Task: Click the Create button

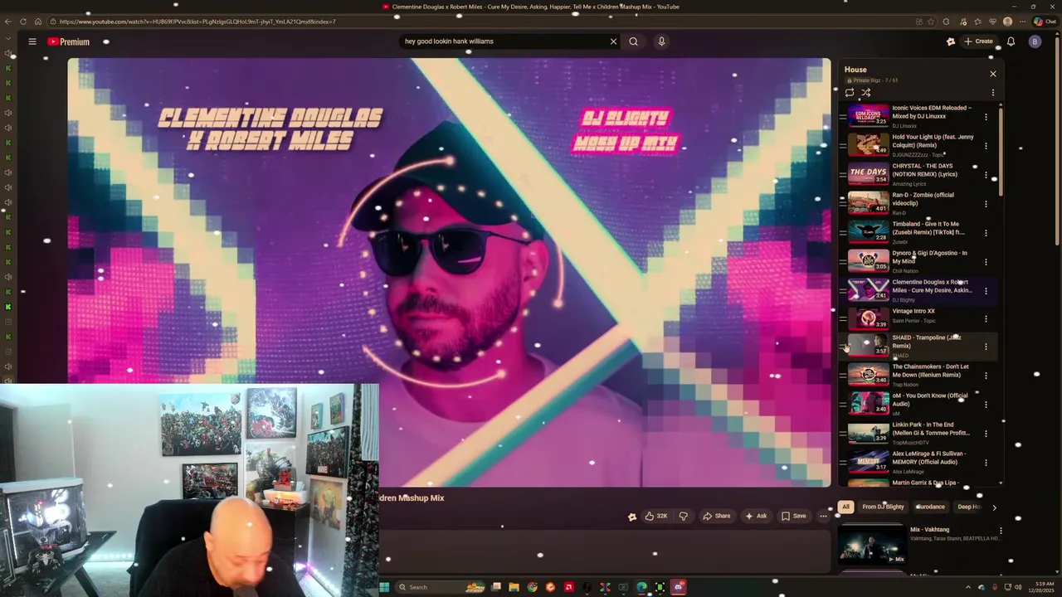Action: [978, 41]
